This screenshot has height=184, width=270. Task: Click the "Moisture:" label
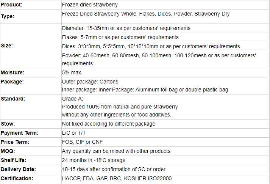point(12,72)
